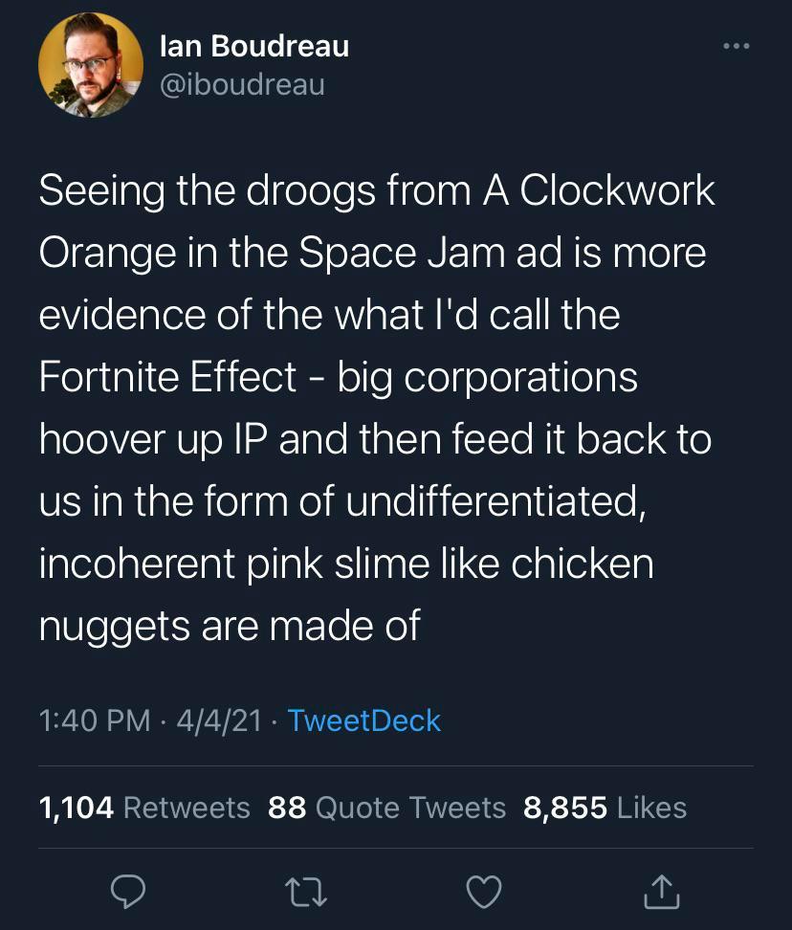Show the 8,855 Likes list
The height and width of the screenshot is (930, 792).
(x=605, y=808)
